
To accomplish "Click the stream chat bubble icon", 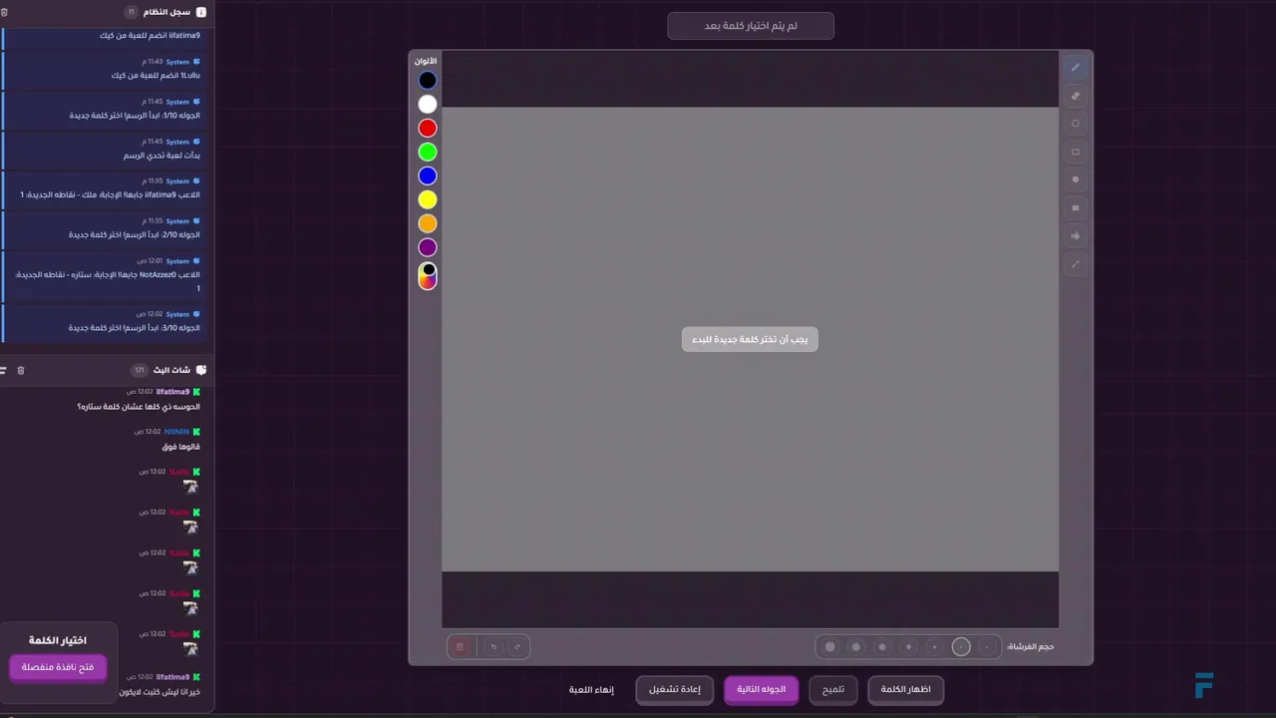I will click(201, 370).
